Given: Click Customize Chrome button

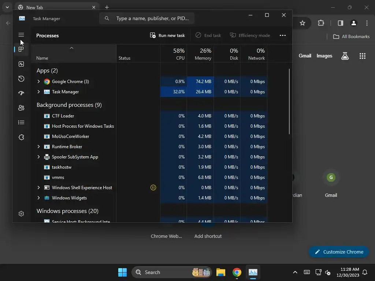Looking at the screenshot, I should tap(339, 252).
